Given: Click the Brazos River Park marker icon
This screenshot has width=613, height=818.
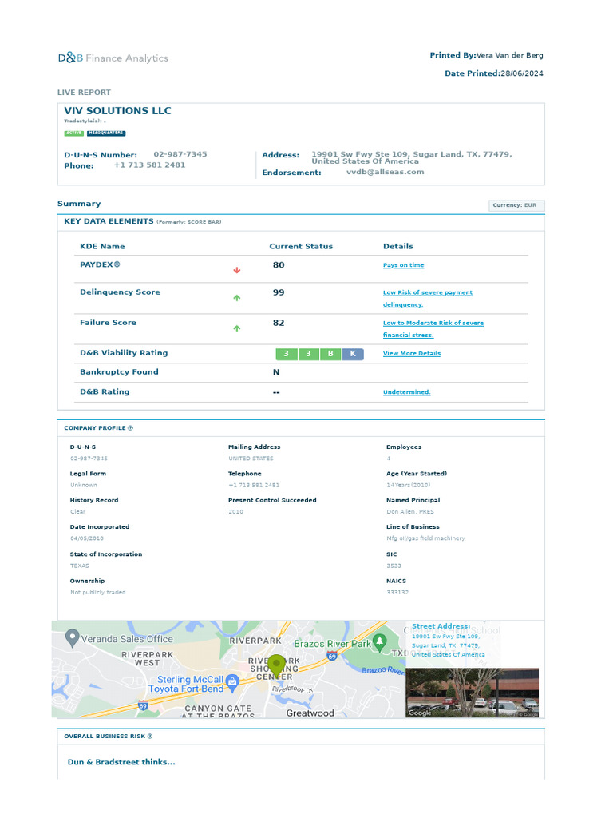Looking at the screenshot, I should click(380, 641).
